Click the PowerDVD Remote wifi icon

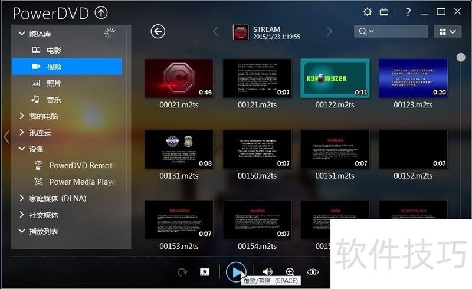pyautogui.click(x=38, y=165)
